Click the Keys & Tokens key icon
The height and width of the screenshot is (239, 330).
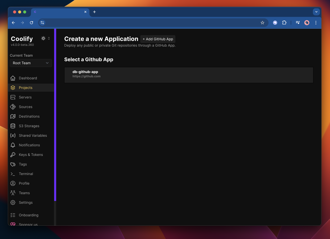(13, 155)
